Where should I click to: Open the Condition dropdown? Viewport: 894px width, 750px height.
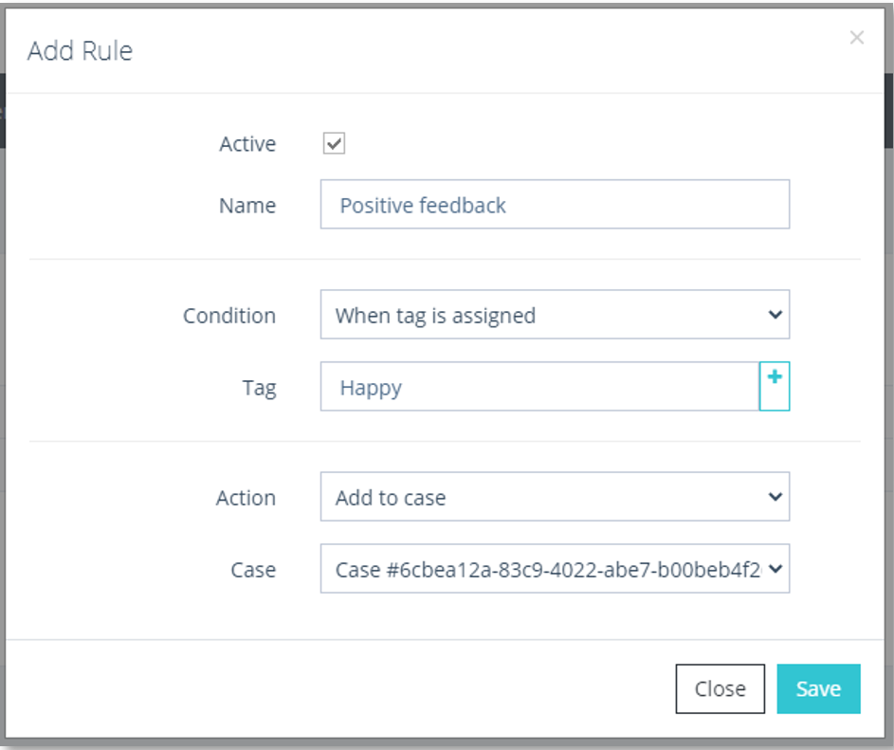pos(555,314)
